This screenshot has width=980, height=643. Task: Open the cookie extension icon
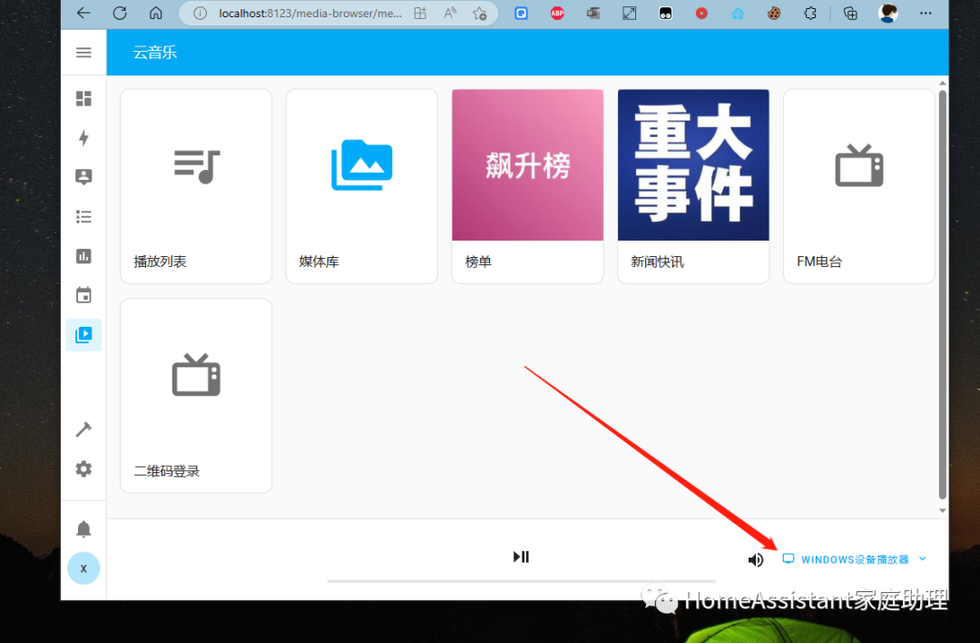click(x=774, y=13)
